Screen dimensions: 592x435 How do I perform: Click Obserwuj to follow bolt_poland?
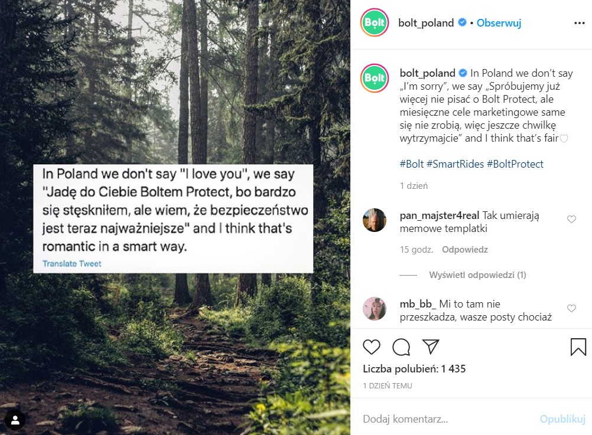[499, 24]
